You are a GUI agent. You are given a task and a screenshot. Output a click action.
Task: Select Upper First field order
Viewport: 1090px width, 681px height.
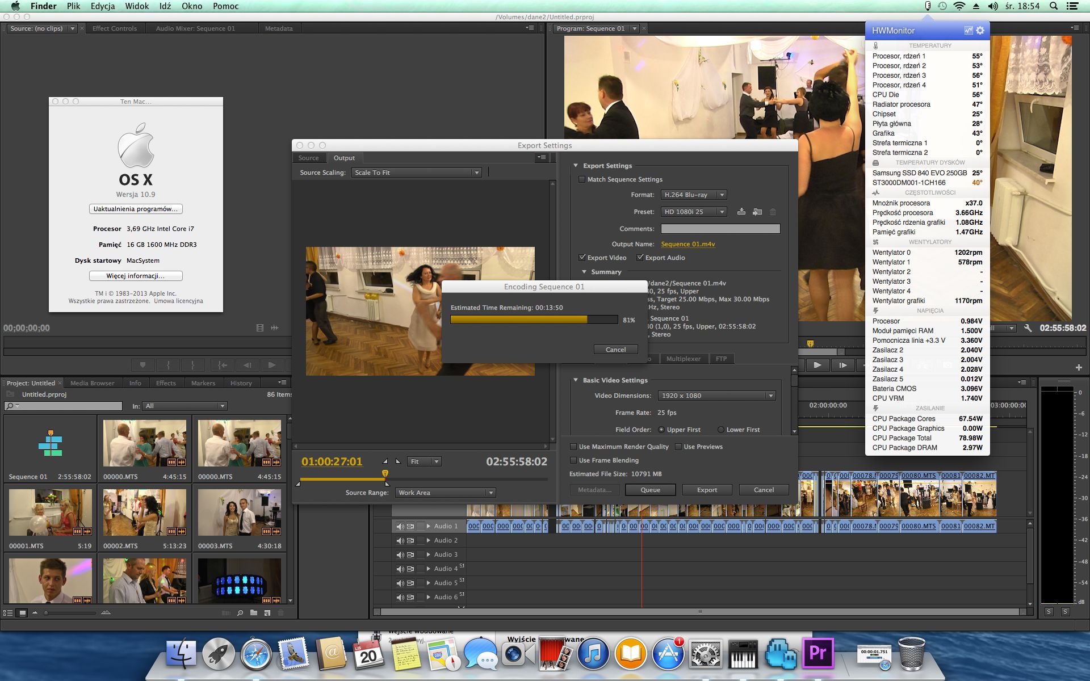coord(661,430)
